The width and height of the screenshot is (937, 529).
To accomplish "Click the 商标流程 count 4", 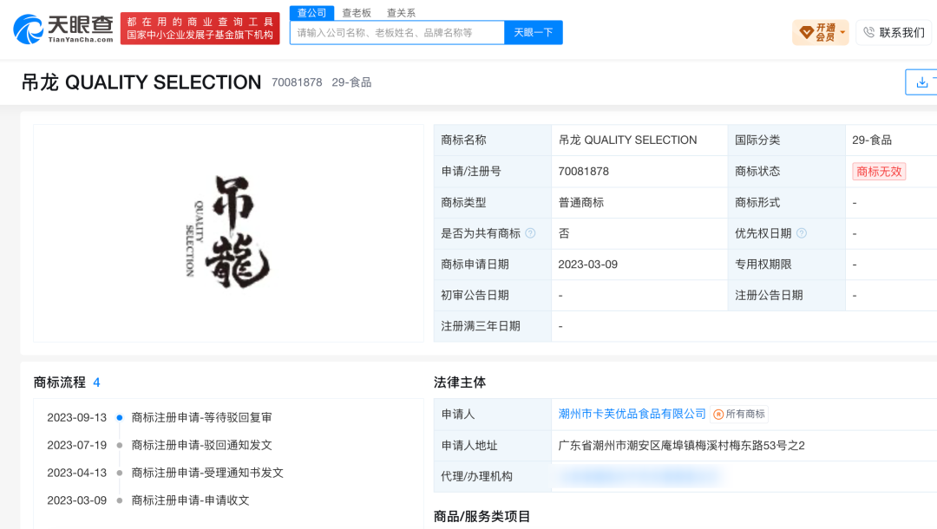I will coord(96,382).
